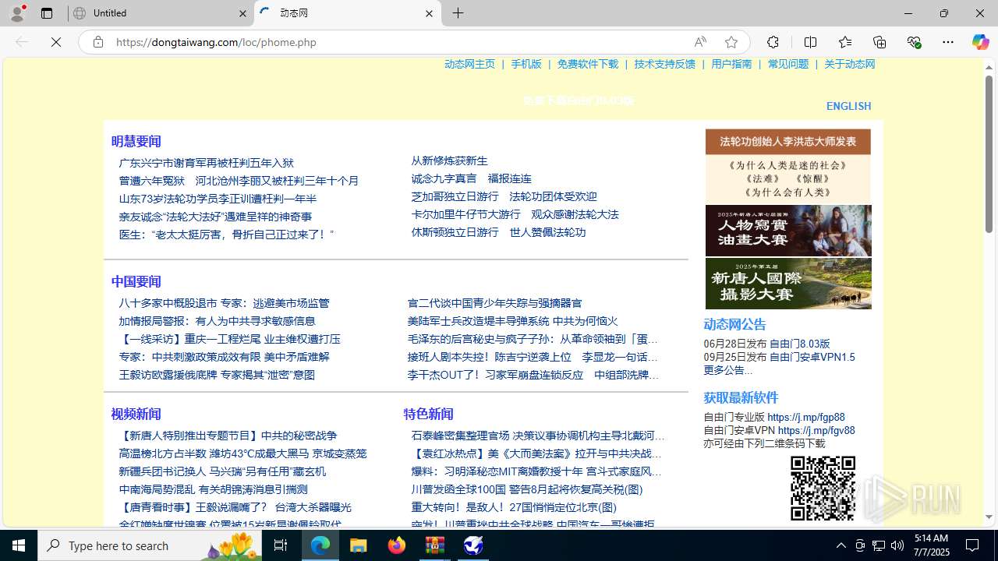Stop loading the page with the X icon
The image size is (998, 561).
pos(56,42)
